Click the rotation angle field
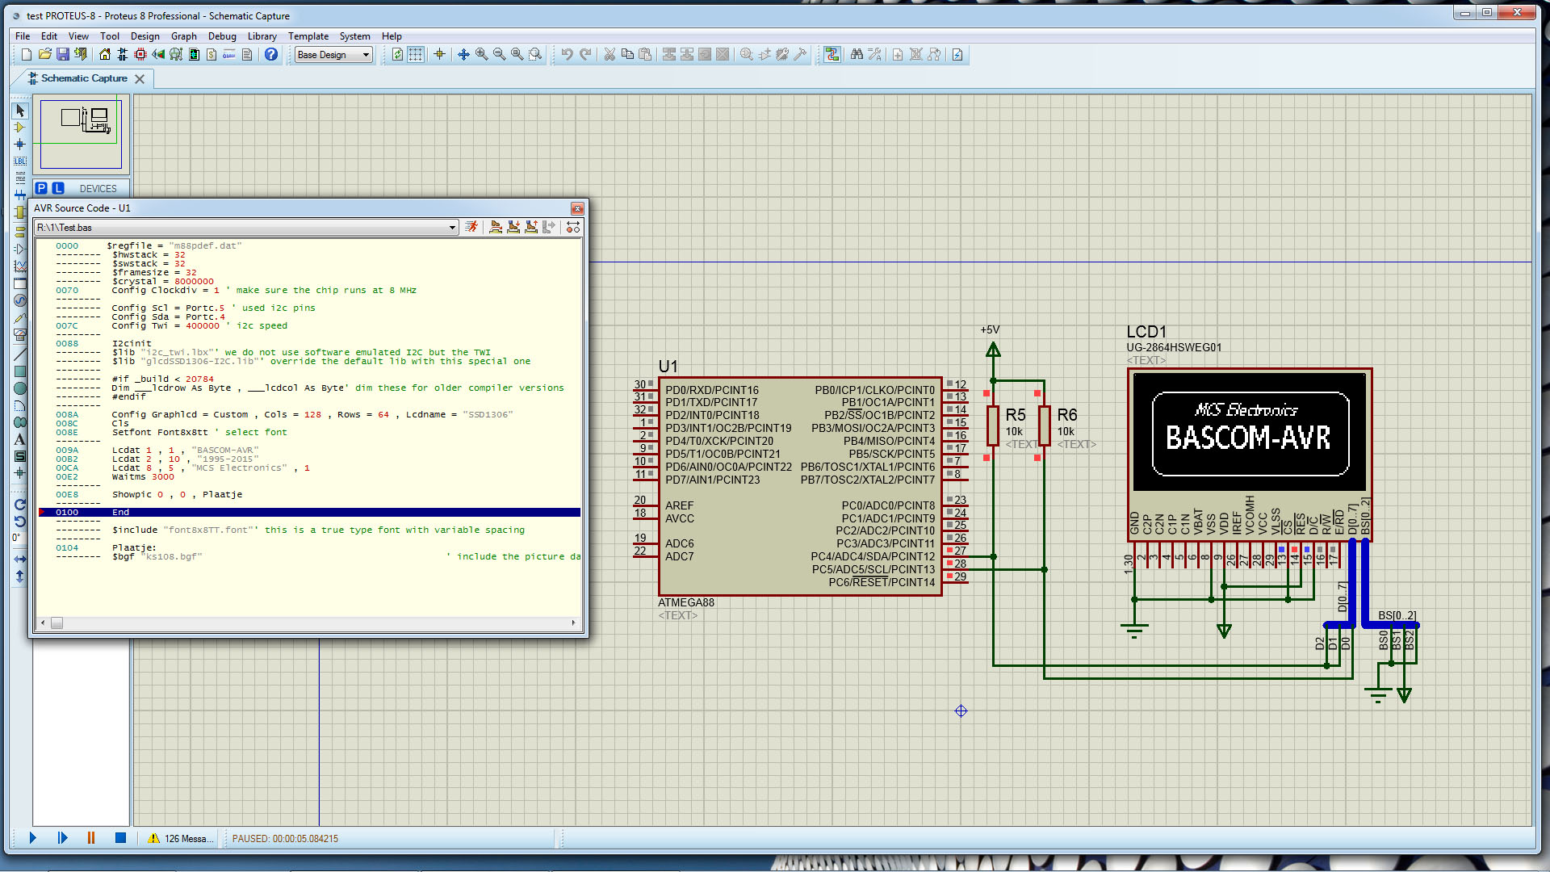The width and height of the screenshot is (1550, 872). click(18, 538)
